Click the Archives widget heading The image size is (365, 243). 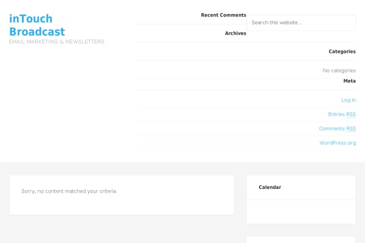pyautogui.click(x=235, y=33)
